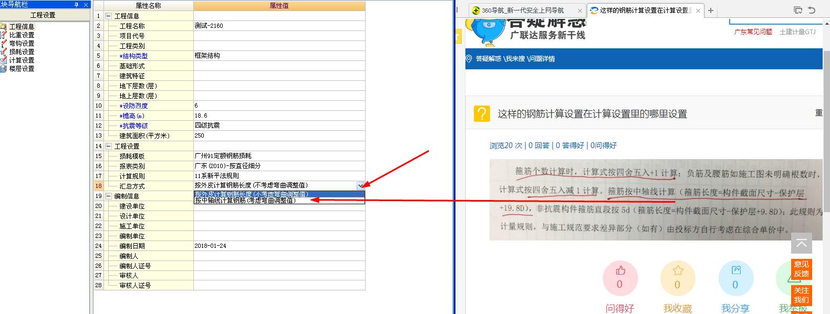Switch to 这样的钢筋计算设置 browser tab

[644, 11]
